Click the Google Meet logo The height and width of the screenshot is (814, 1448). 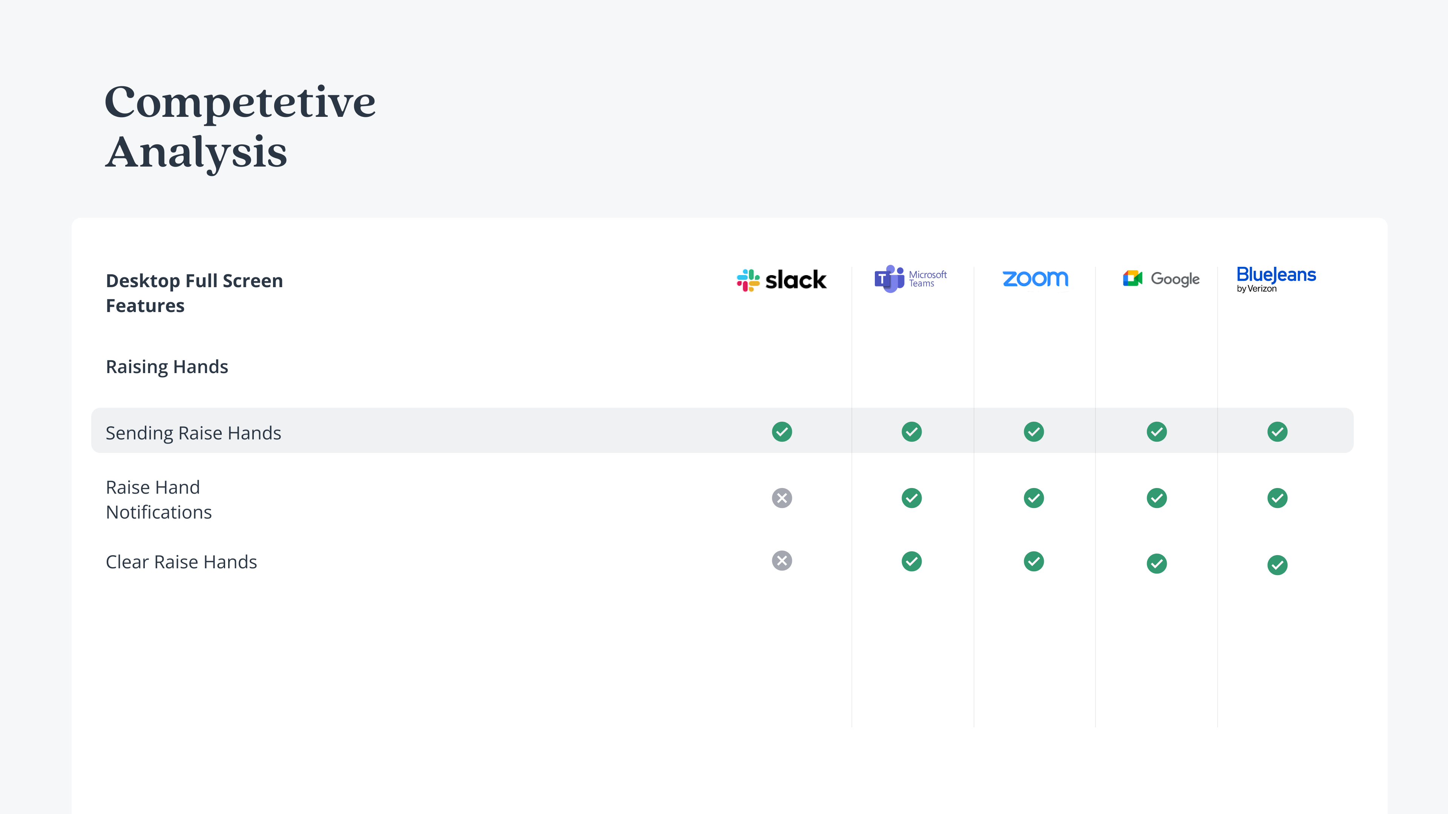click(1161, 278)
